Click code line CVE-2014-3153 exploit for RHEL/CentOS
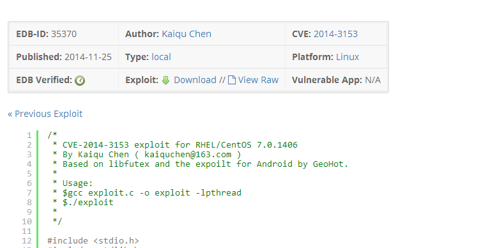Image resolution: width=481 pixels, height=248 pixels. pyautogui.click(x=175, y=145)
